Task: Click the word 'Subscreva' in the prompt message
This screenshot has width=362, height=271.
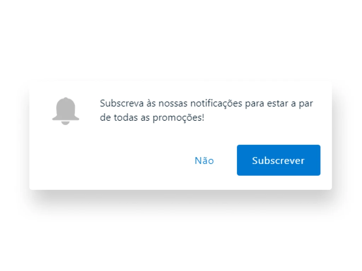Action: click(x=122, y=103)
